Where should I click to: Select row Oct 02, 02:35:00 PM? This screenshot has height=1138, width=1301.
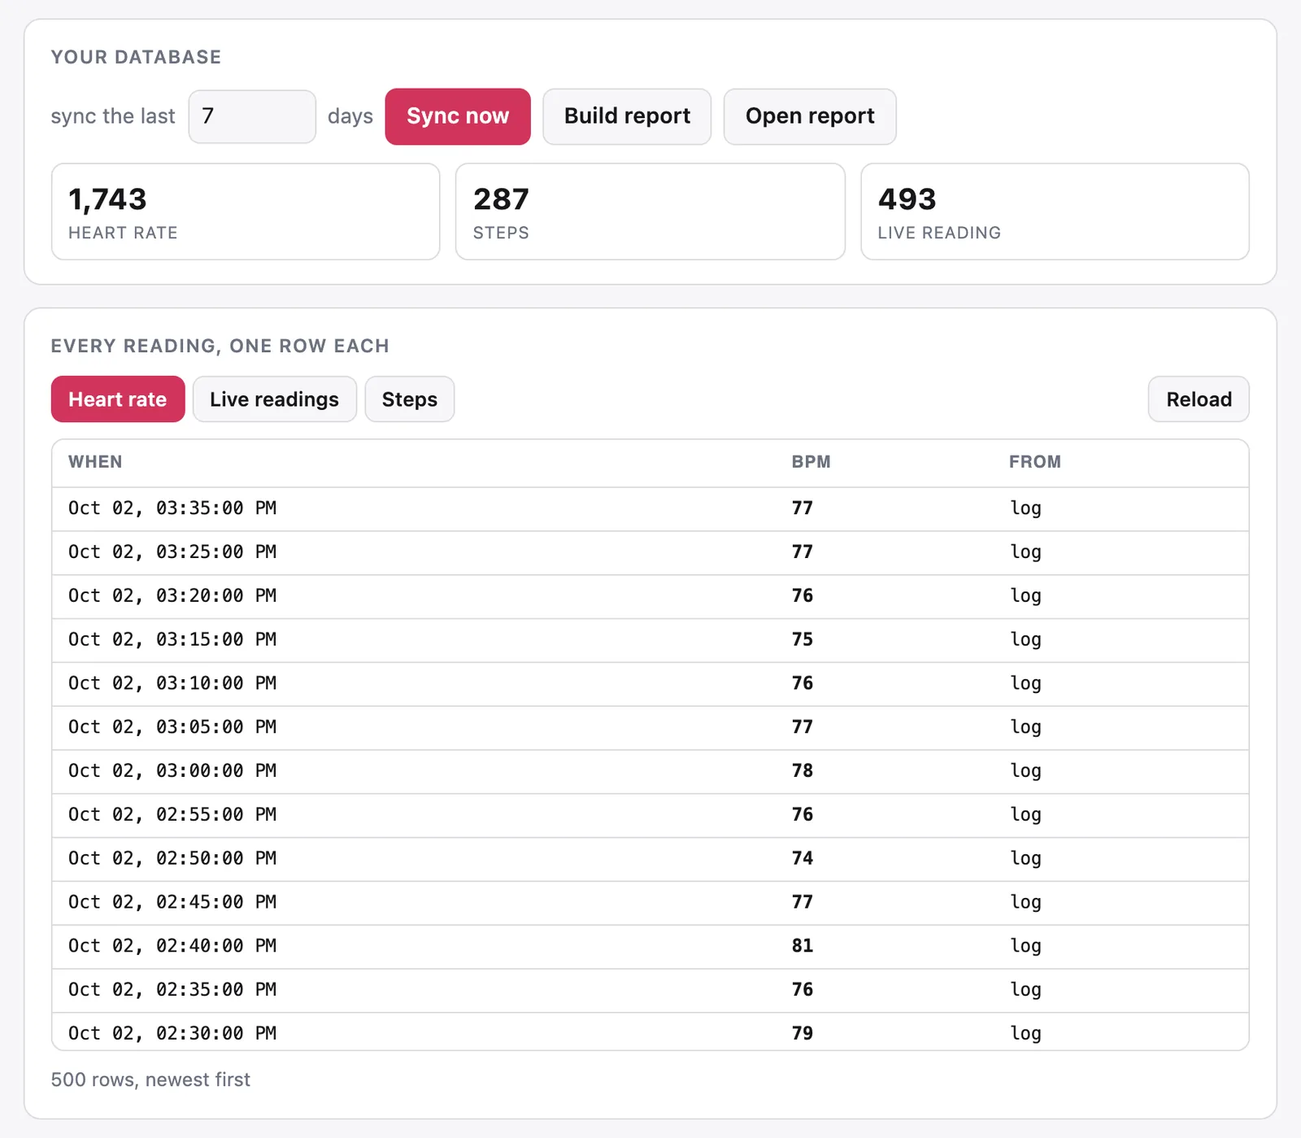(650, 991)
